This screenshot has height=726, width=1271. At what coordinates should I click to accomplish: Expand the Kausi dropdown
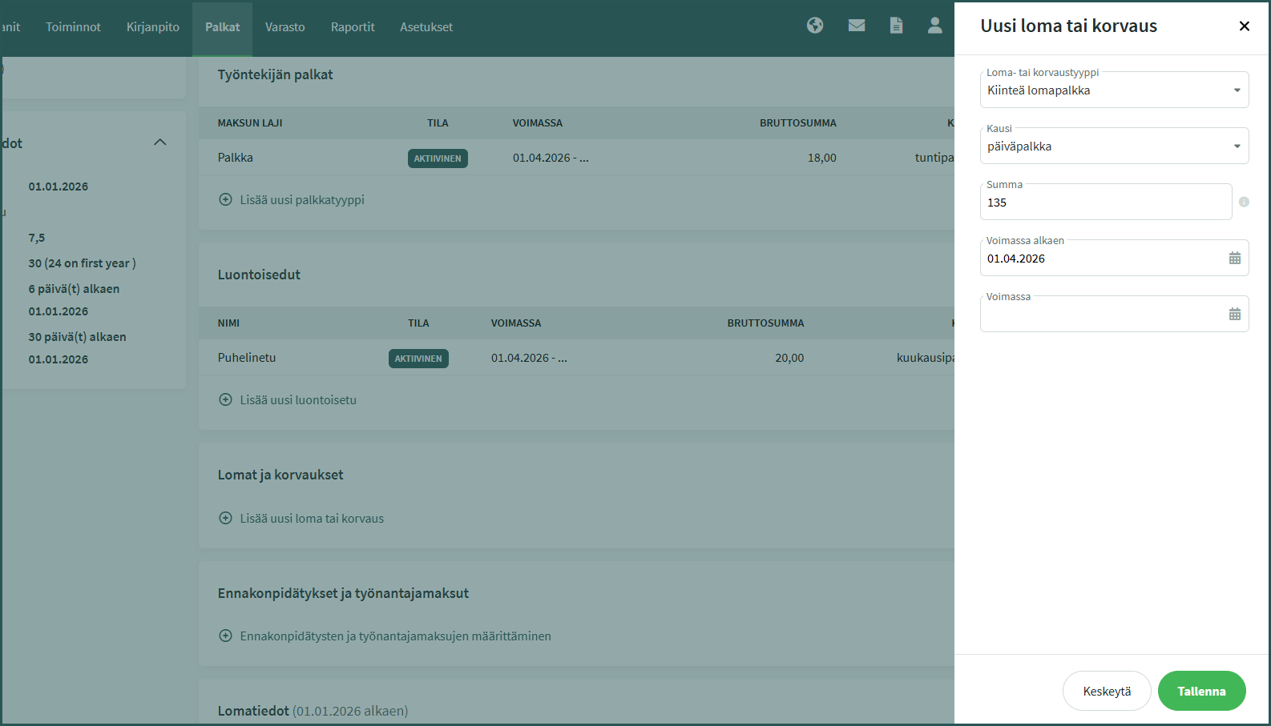(x=1114, y=146)
